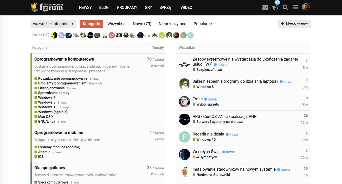Open Mac OS X subcategory
The width and height of the screenshot is (342, 184).
click(46, 117)
